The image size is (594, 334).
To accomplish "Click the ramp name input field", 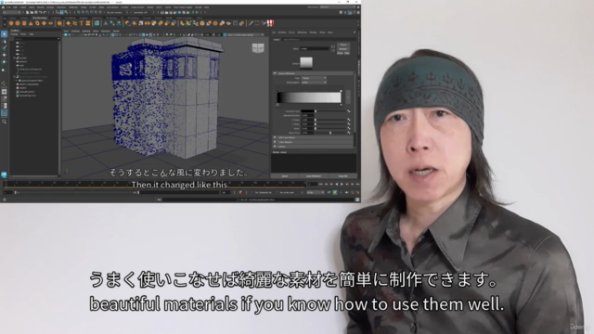I will [315, 49].
